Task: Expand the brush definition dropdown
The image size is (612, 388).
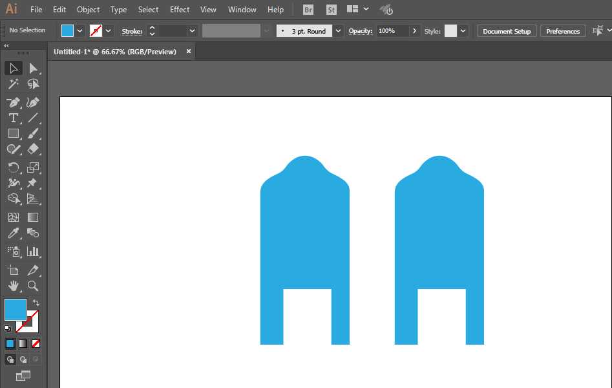Action: pos(339,31)
